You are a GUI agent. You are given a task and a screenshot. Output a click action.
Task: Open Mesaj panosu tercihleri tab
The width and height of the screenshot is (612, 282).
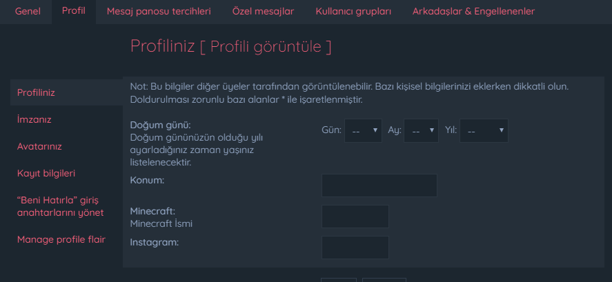(x=159, y=11)
